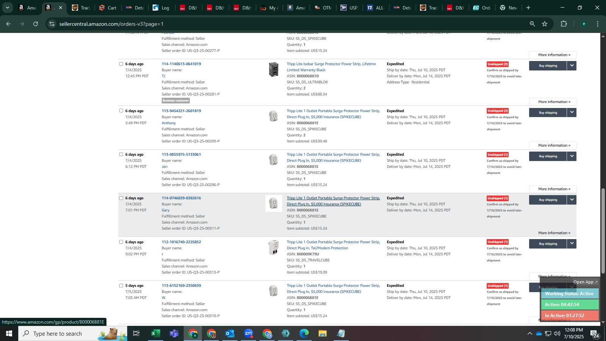Open Microsoft Edge from the taskbar
Image resolution: width=606 pixels, height=341 pixels.
[304, 333]
